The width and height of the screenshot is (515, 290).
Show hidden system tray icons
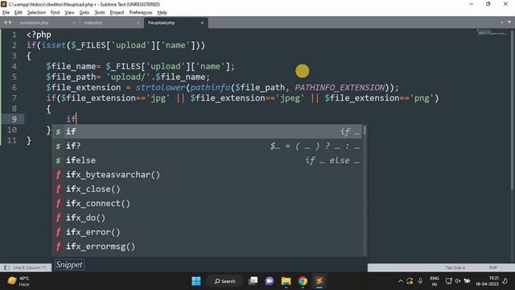(401, 281)
